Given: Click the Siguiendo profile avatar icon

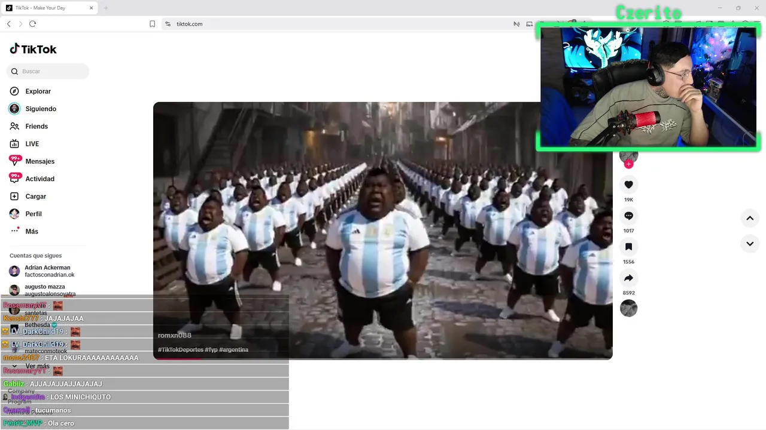Looking at the screenshot, I should click(x=14, y=109).
